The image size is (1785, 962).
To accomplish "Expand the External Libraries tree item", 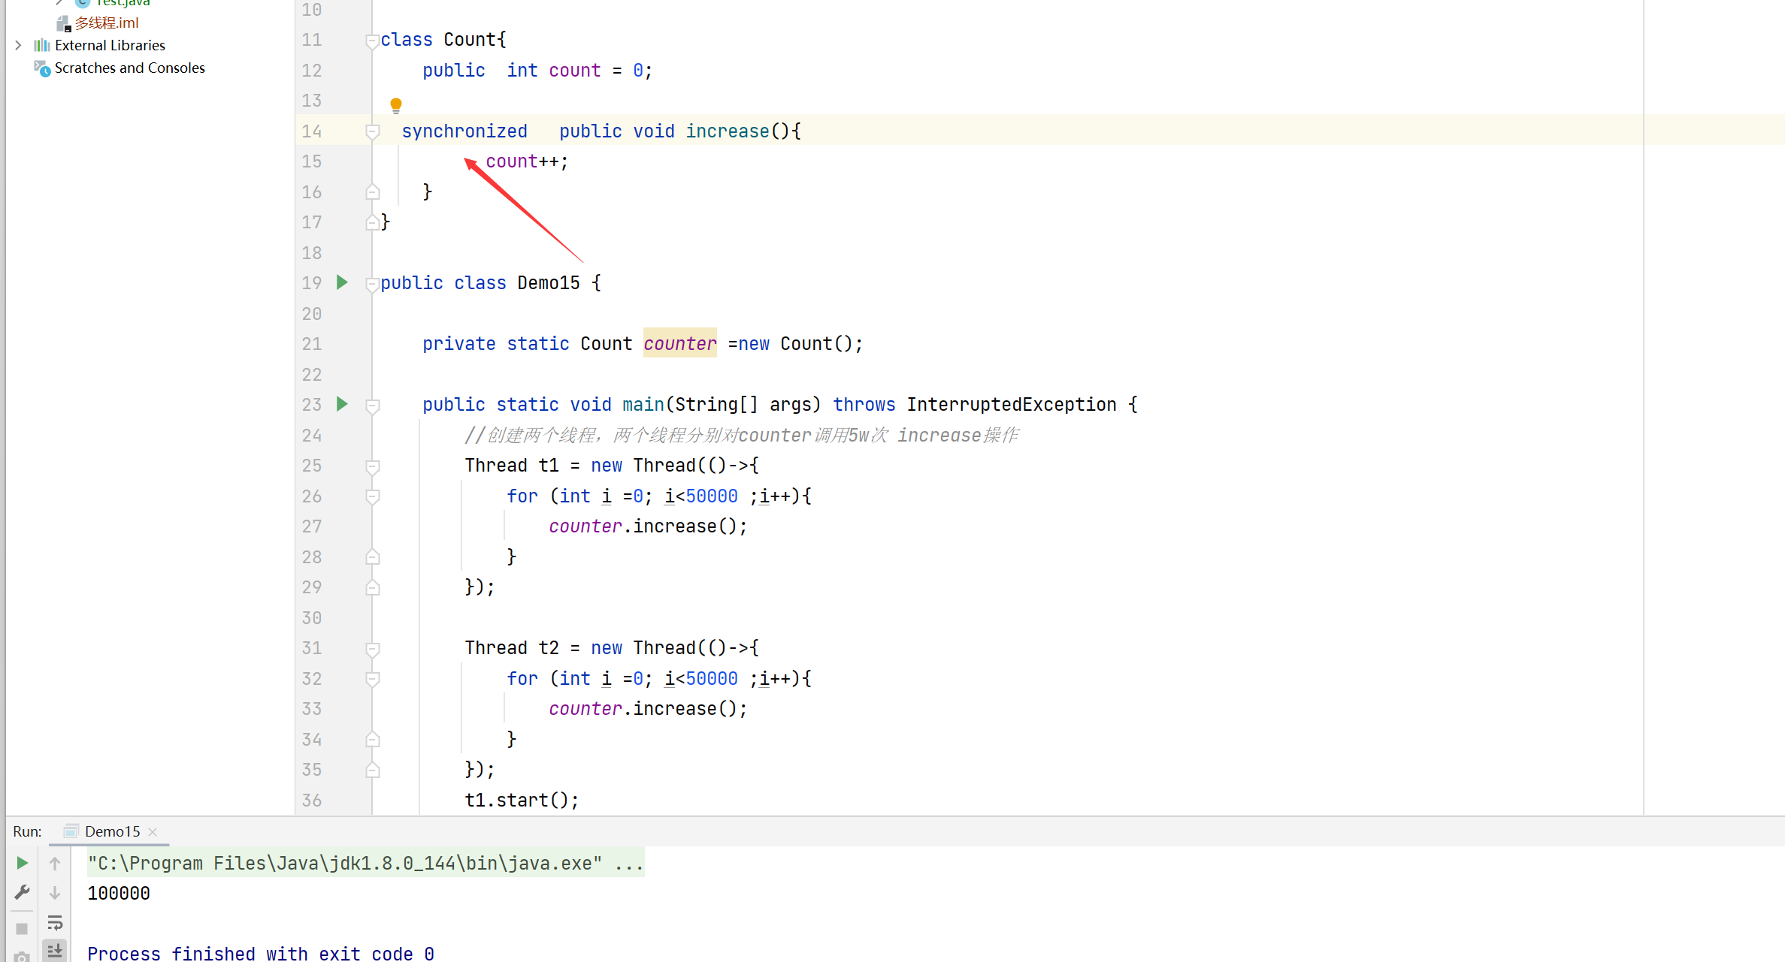I will click(x=18, y=45).
